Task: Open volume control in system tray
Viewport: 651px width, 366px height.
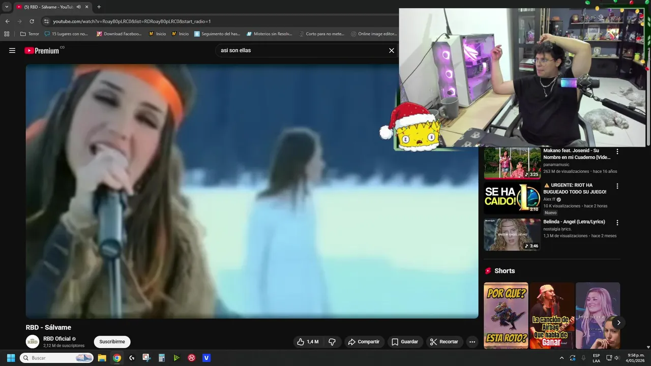Action: (616, 358)
